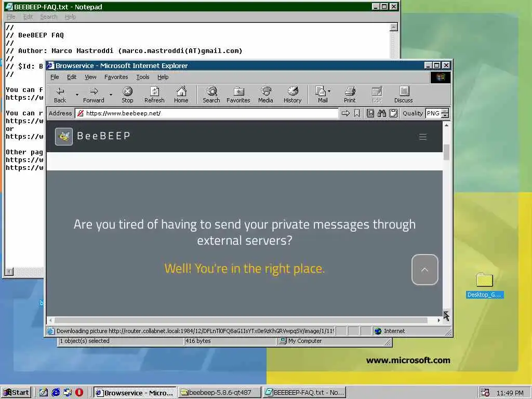The image size is (532, 399).
Task: Open the Favorites toolbar button
Action: click(238, 95)
